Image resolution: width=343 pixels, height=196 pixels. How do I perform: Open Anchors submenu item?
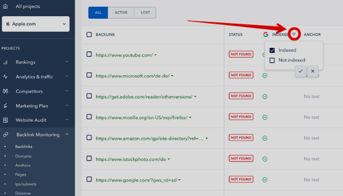(x=23, y=166)
